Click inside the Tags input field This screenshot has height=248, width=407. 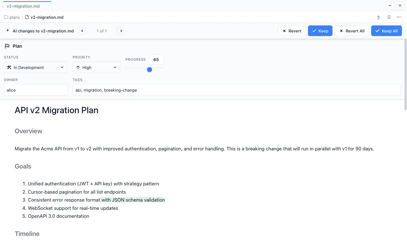pos(237,90)
